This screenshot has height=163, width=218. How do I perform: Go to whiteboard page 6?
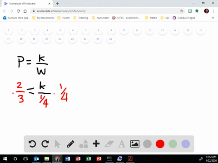pos(73,30)
